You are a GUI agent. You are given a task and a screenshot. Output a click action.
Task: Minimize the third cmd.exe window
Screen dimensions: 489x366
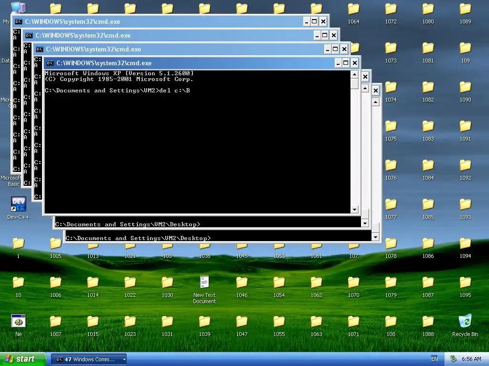click(328, 49)
